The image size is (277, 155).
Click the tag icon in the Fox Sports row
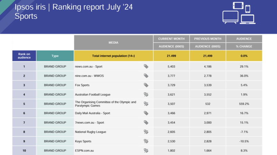coord(146,85)
